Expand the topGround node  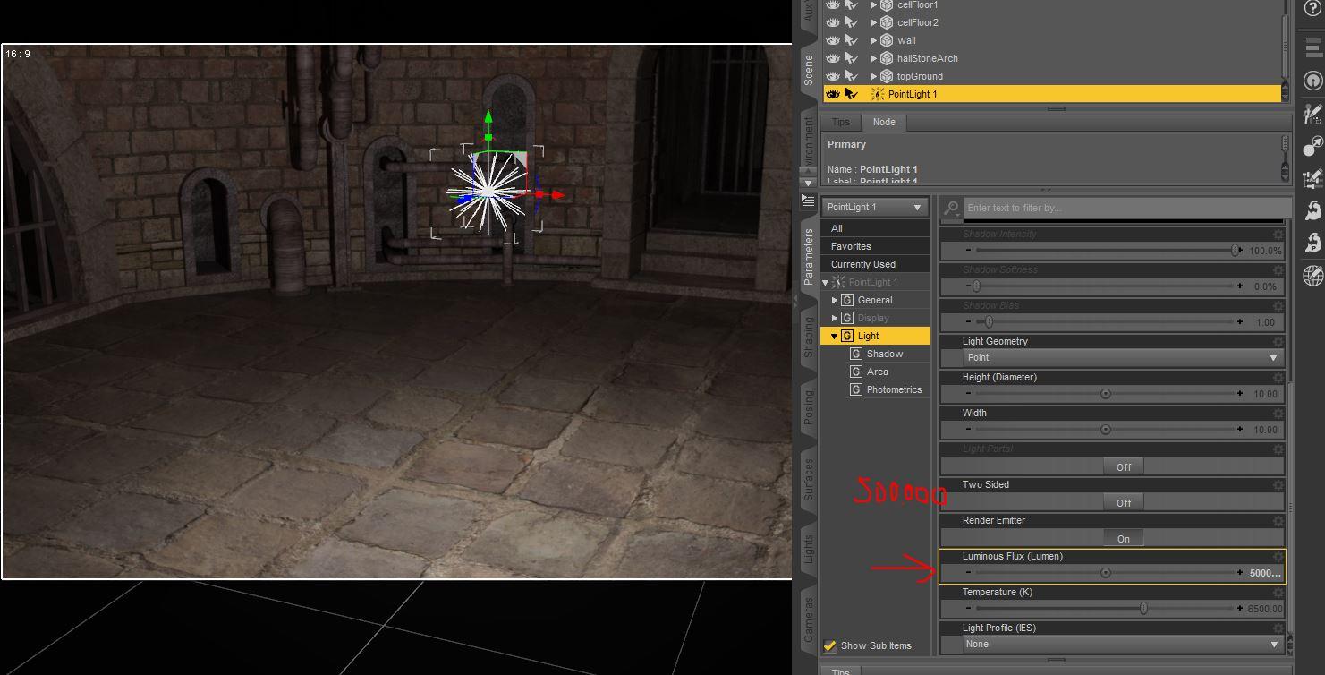[874, 76]
